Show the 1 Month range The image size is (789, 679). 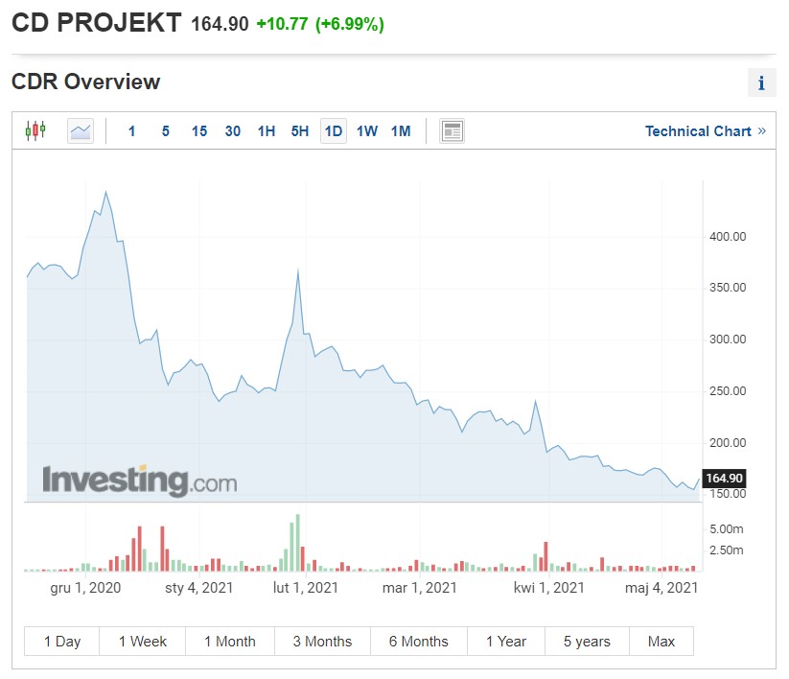click(230, 642)
